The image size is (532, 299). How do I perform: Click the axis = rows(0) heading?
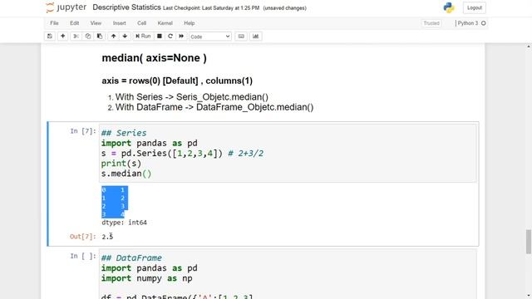177,81
